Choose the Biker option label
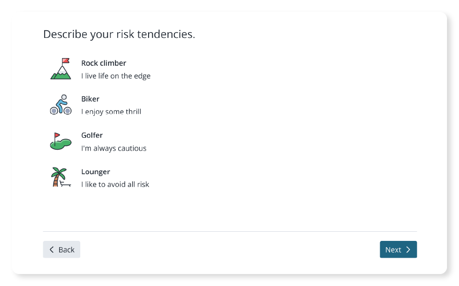459x286 pixels. (x=90, y=99)
